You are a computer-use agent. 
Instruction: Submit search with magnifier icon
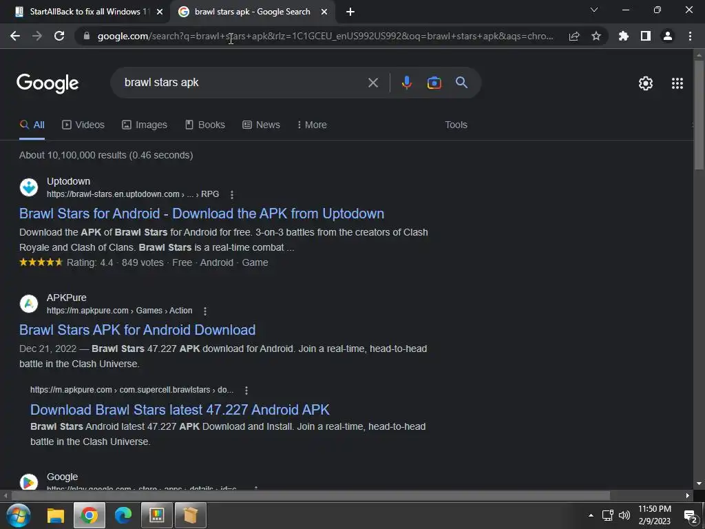[462, 83]
